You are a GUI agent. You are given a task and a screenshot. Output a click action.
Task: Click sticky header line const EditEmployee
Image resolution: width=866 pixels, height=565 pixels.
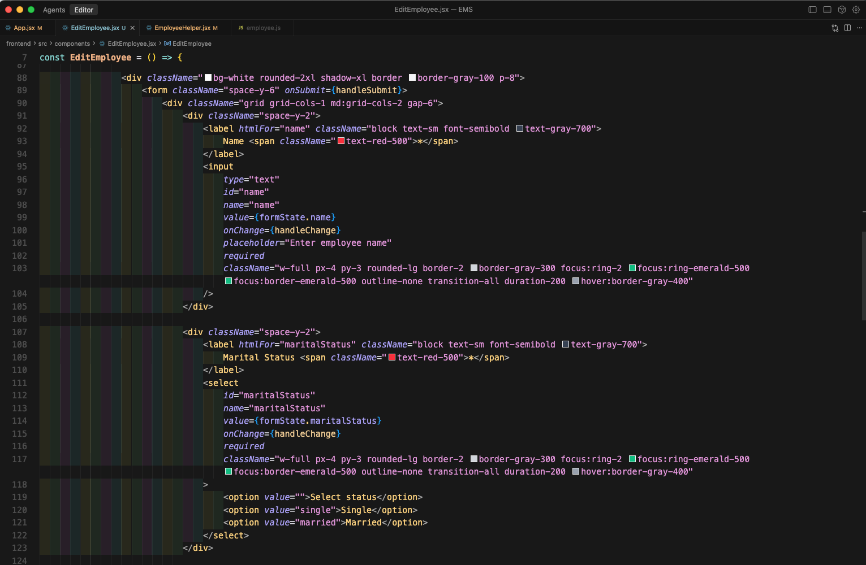111,58
